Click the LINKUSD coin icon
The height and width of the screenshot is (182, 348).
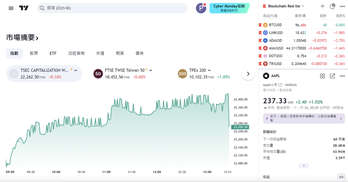point(265,33)
